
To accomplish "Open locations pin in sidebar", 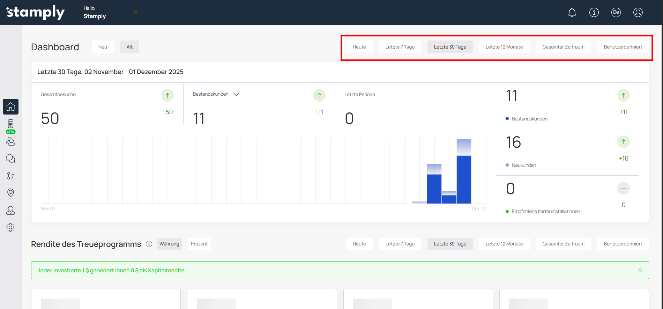I will coord(10,193).
